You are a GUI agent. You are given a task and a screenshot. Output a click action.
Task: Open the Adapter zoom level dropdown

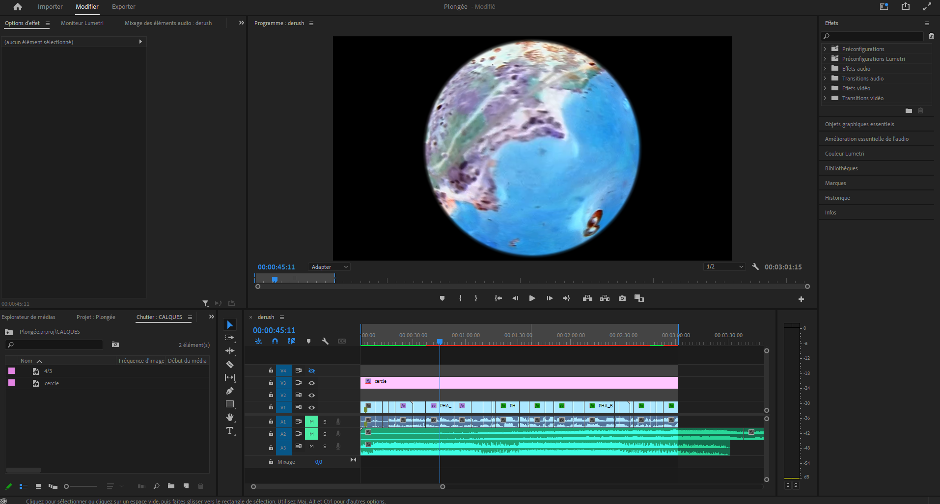330,267
